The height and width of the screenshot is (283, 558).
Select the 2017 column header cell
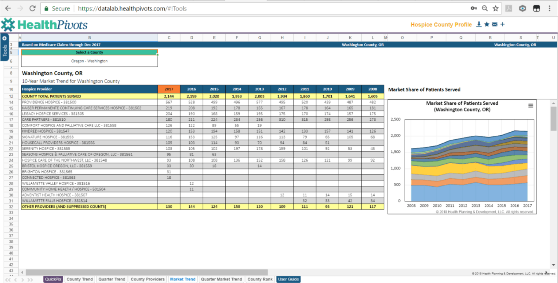point(169,89)
